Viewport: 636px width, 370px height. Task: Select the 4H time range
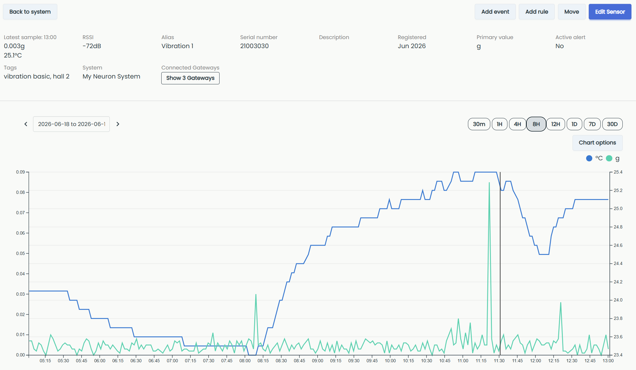(517, 124)
